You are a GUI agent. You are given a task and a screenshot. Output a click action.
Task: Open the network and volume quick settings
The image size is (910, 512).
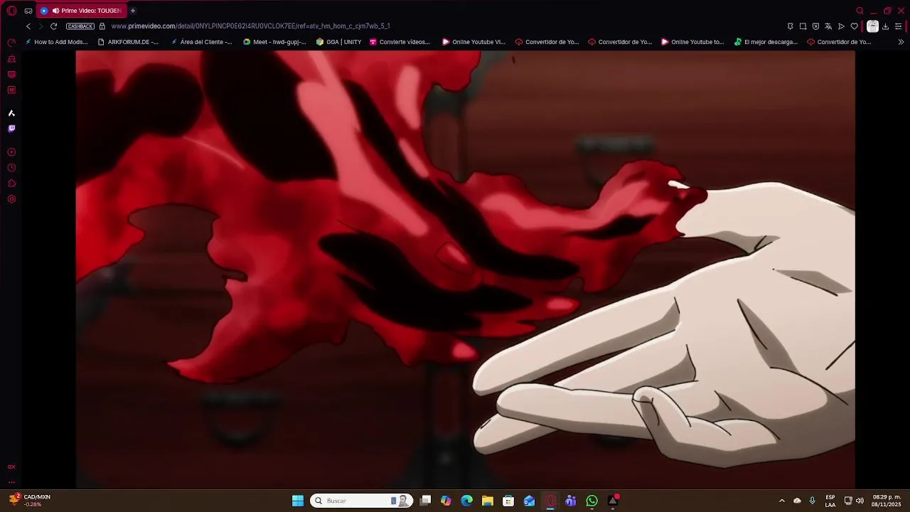(854, 501)
